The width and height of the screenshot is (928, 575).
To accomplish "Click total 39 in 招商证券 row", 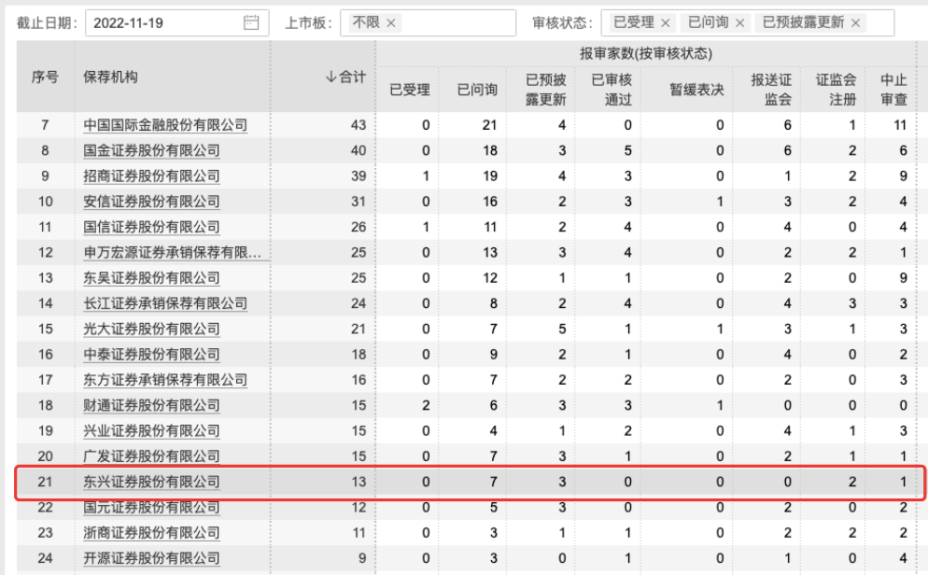I will pyautogui.click(x=359, y=175).
